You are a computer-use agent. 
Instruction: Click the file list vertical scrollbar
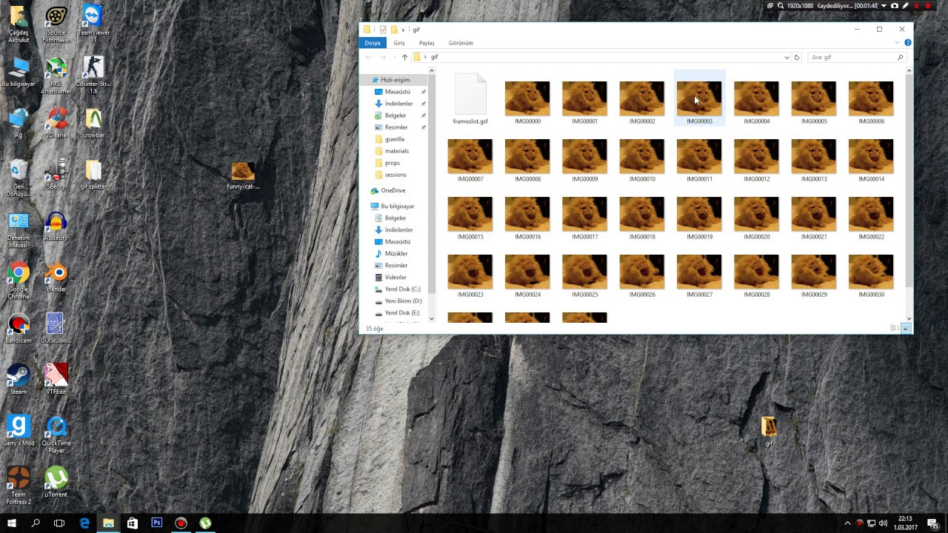(x=909, y=180)
